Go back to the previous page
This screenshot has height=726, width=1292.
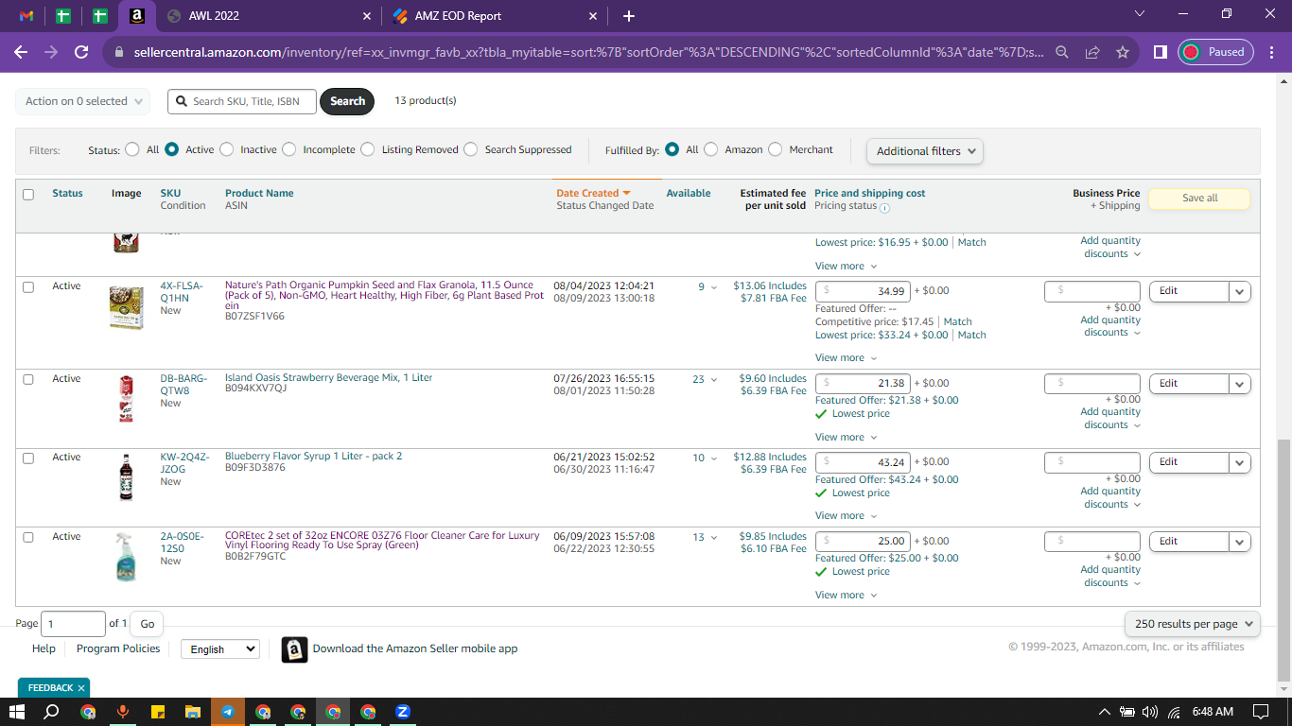21,53
